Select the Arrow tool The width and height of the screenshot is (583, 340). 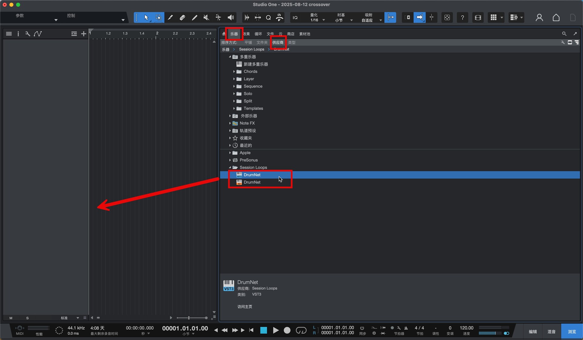coord(146,18)
